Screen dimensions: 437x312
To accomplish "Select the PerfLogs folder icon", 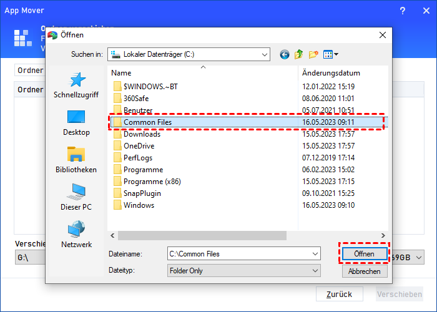I will 117,158.
